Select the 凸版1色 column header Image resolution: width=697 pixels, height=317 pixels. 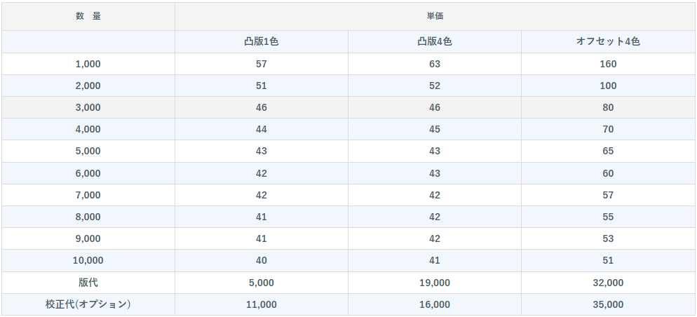[262, 42]
